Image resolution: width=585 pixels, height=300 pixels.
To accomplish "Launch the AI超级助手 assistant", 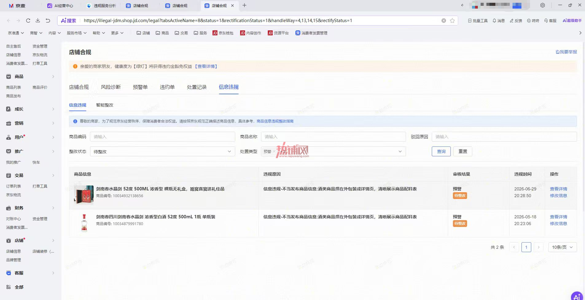I will tap(572, 21).
